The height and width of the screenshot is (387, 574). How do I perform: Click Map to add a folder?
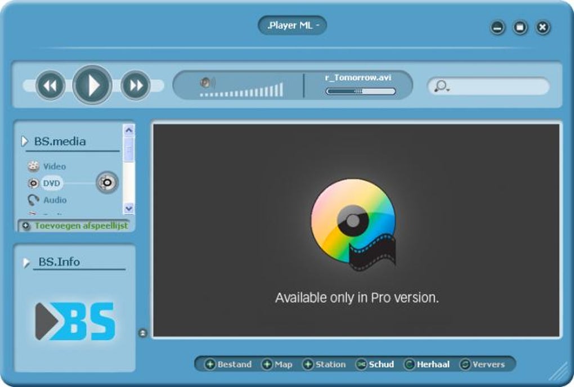[x=283, y=364]
